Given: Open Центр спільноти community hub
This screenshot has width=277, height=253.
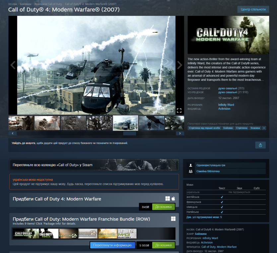Looking at the screenshot, I should [x=253, y=9].
